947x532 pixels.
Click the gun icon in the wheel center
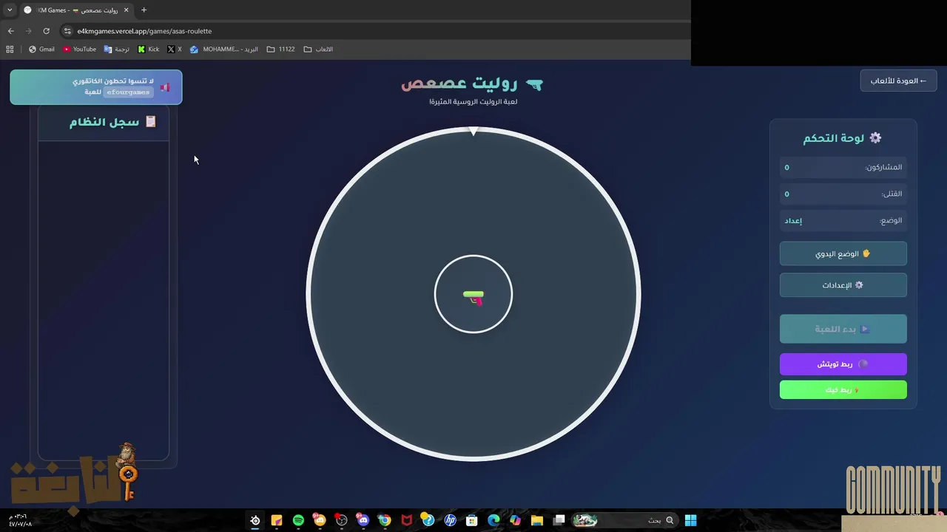tap(473, 298)
